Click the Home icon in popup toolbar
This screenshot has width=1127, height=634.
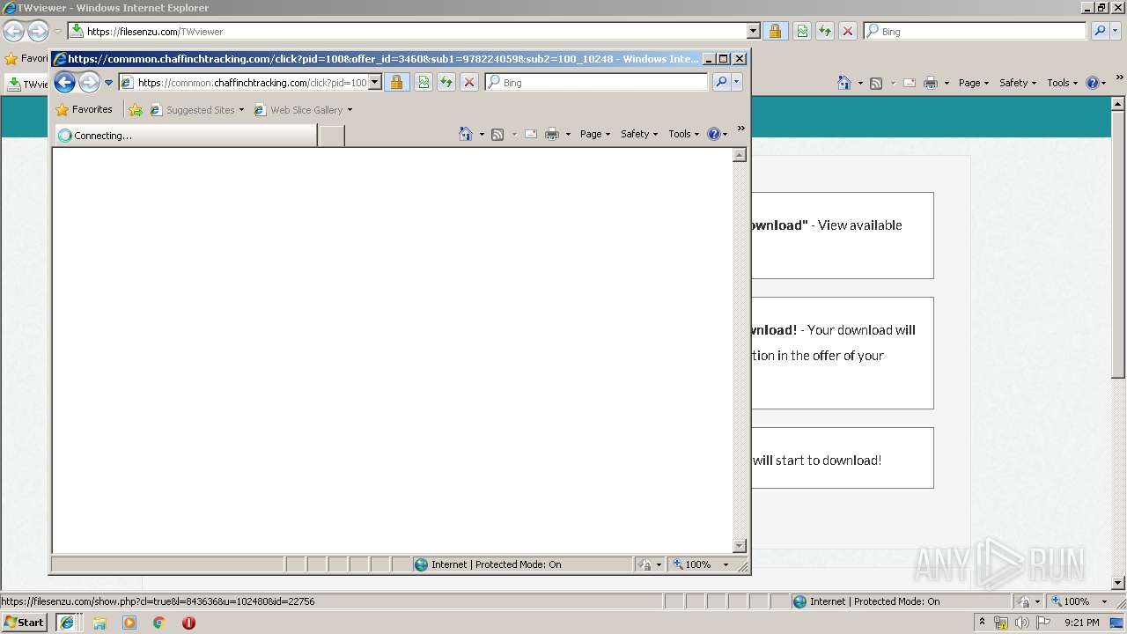coord(466,134)
